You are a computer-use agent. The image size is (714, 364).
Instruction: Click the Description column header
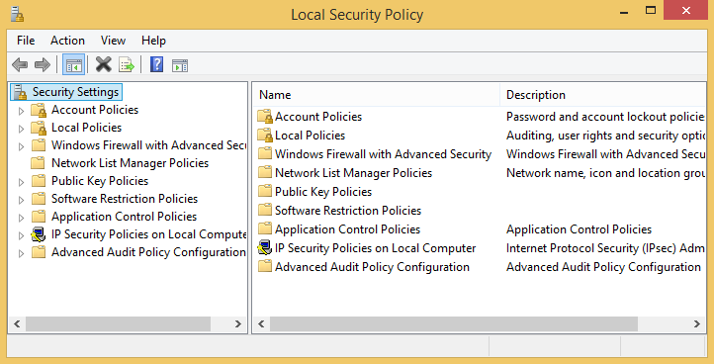(x=602, y=95)
